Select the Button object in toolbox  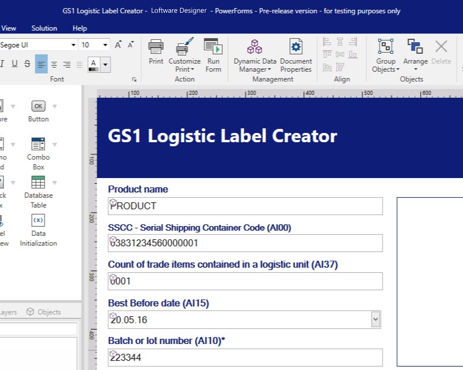tap(38, 111)
